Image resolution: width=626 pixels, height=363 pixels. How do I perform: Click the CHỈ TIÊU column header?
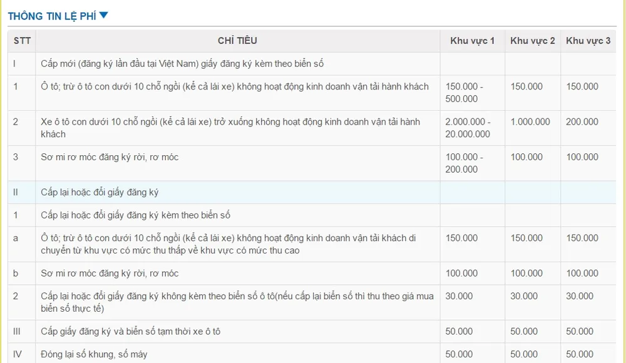238,41
